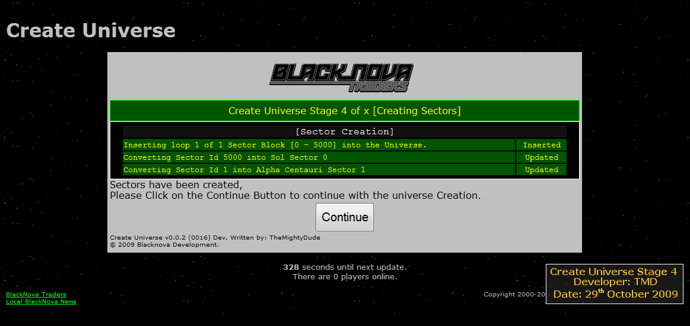Screen dimensions: 690x326
Task: Click the 2009 Blacknova Development copyright line
Action: [164, 245]
